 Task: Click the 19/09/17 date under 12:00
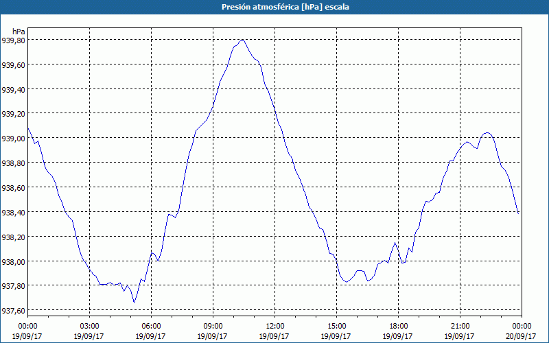[274, 336]
